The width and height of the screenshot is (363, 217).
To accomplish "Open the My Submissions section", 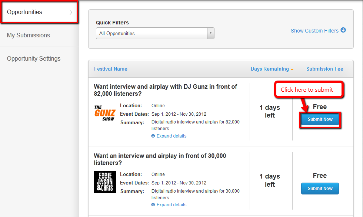I will point(29,35).
